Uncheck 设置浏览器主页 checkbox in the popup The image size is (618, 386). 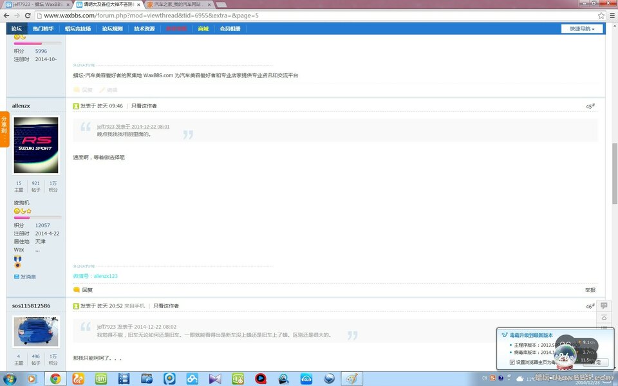pyautogui.click(x=512, y=362)
